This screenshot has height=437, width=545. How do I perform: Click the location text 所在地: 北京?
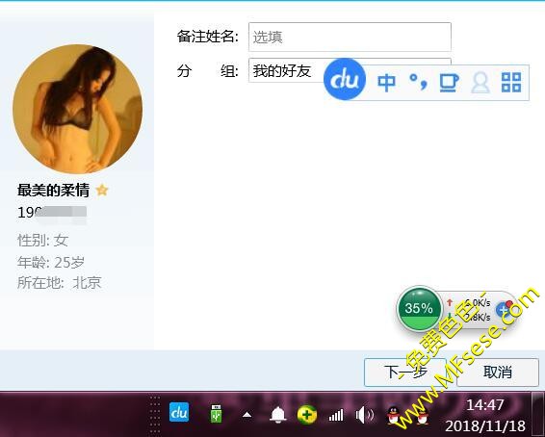[60, 282]
